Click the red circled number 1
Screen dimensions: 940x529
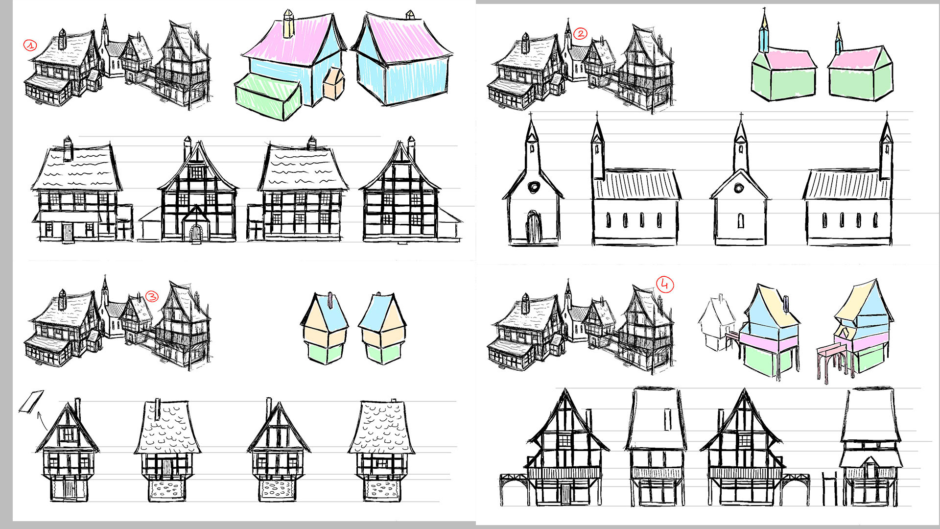30,46
